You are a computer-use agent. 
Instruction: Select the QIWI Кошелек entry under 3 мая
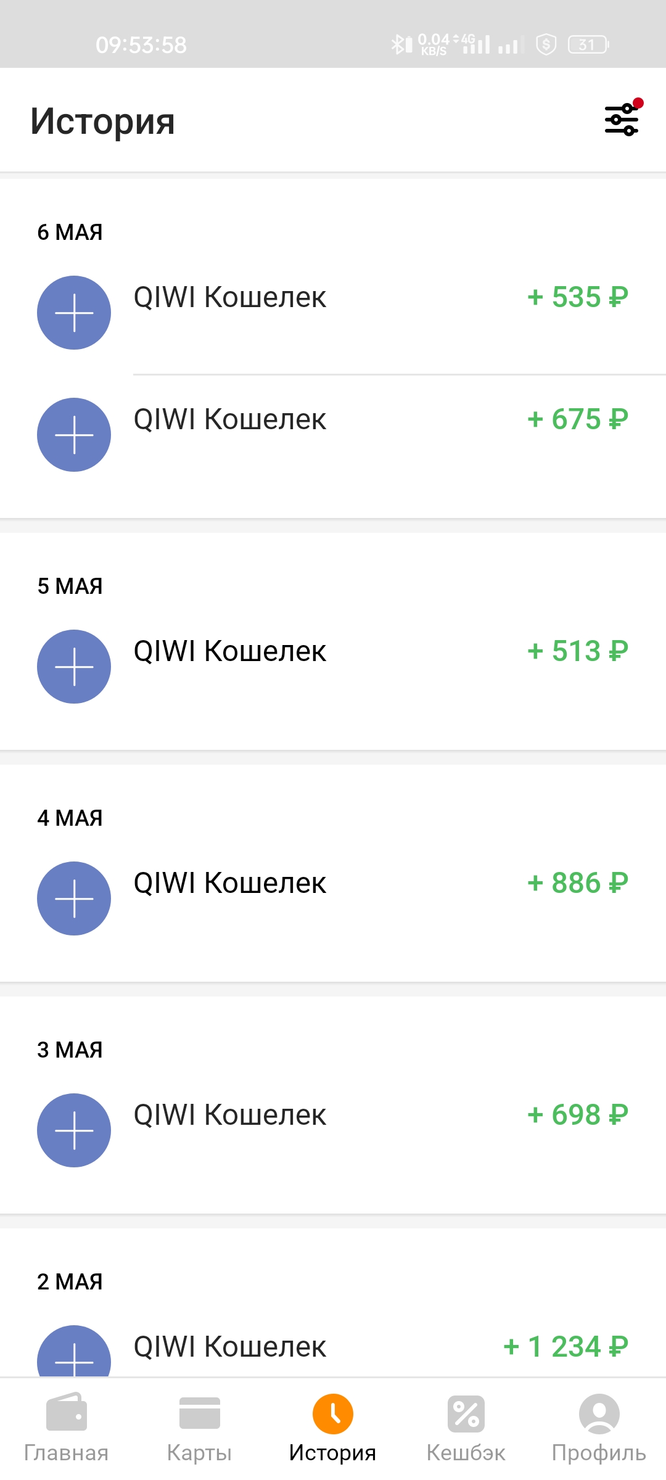[230, 1115]
